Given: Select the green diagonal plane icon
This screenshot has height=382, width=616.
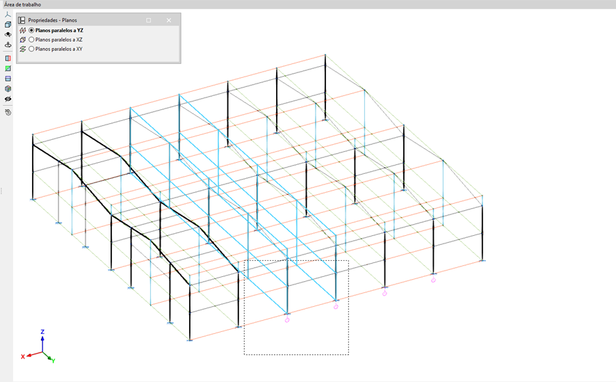Looking at the screenshot, I should [8, 68].
